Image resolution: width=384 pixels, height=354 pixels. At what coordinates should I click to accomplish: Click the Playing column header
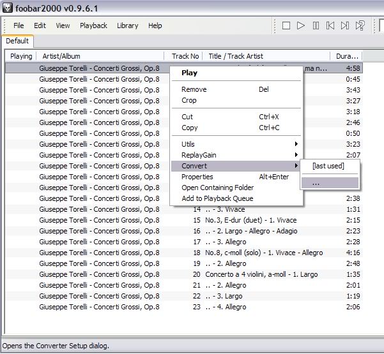tap(21, 56)
